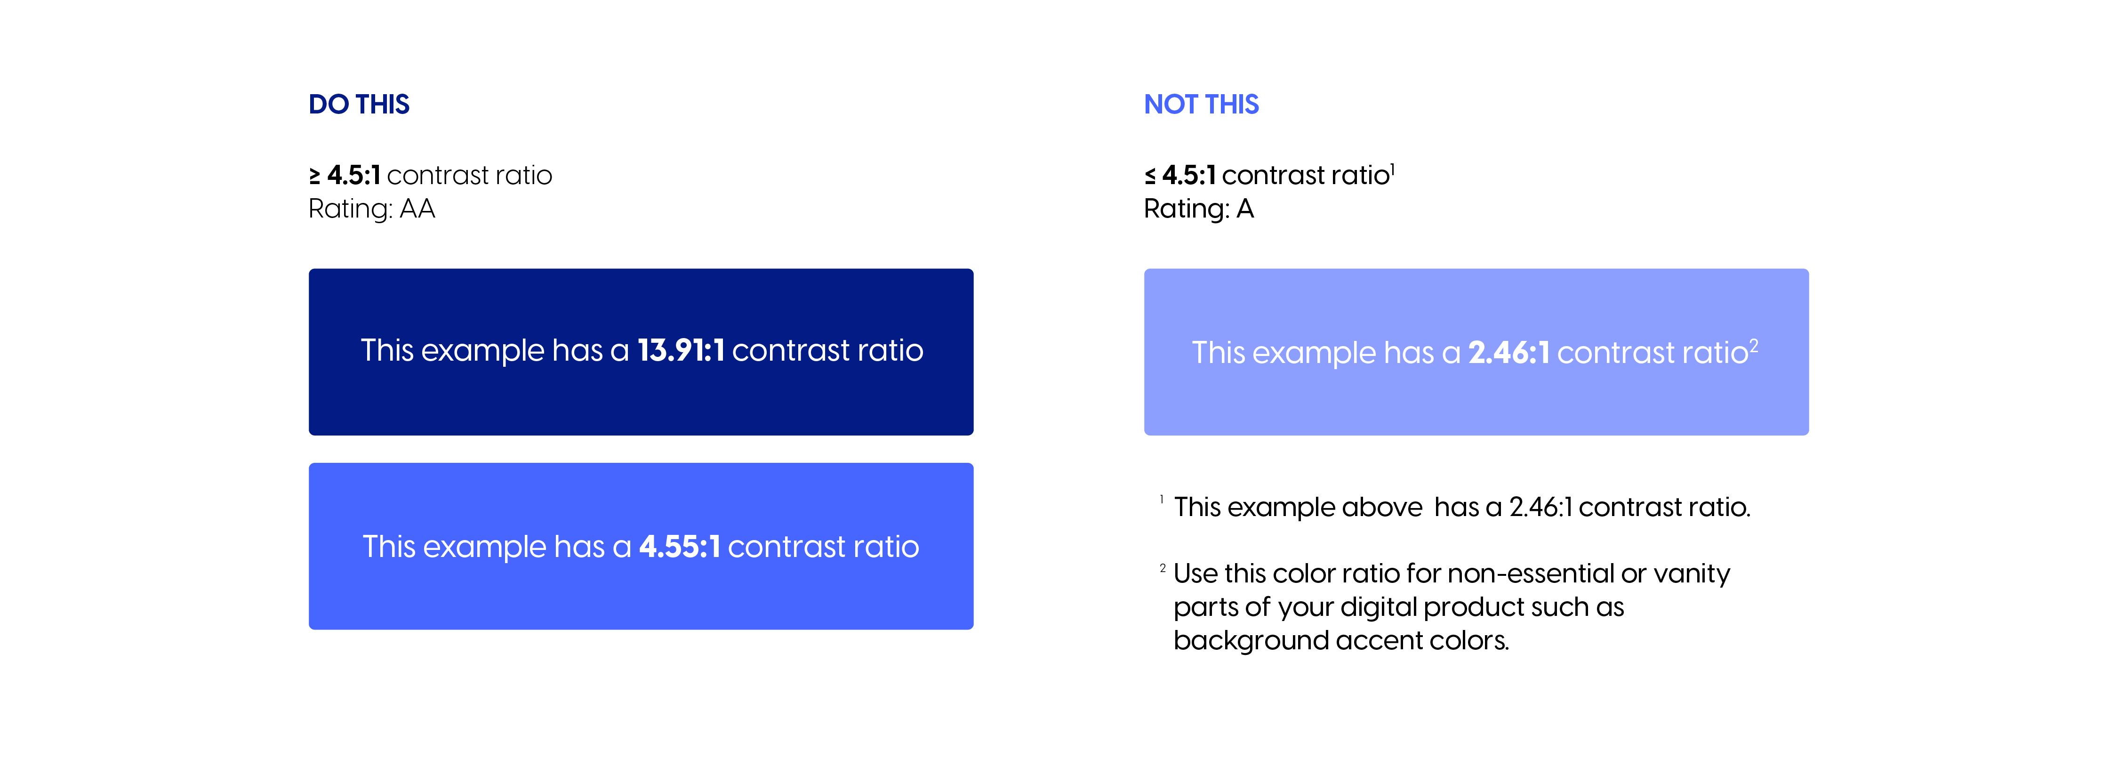The width and height of the screenshot is (2118, 767).
Task: Select the bright blue 4.55:1 contrast box
Action: click(x=641, y=547)
